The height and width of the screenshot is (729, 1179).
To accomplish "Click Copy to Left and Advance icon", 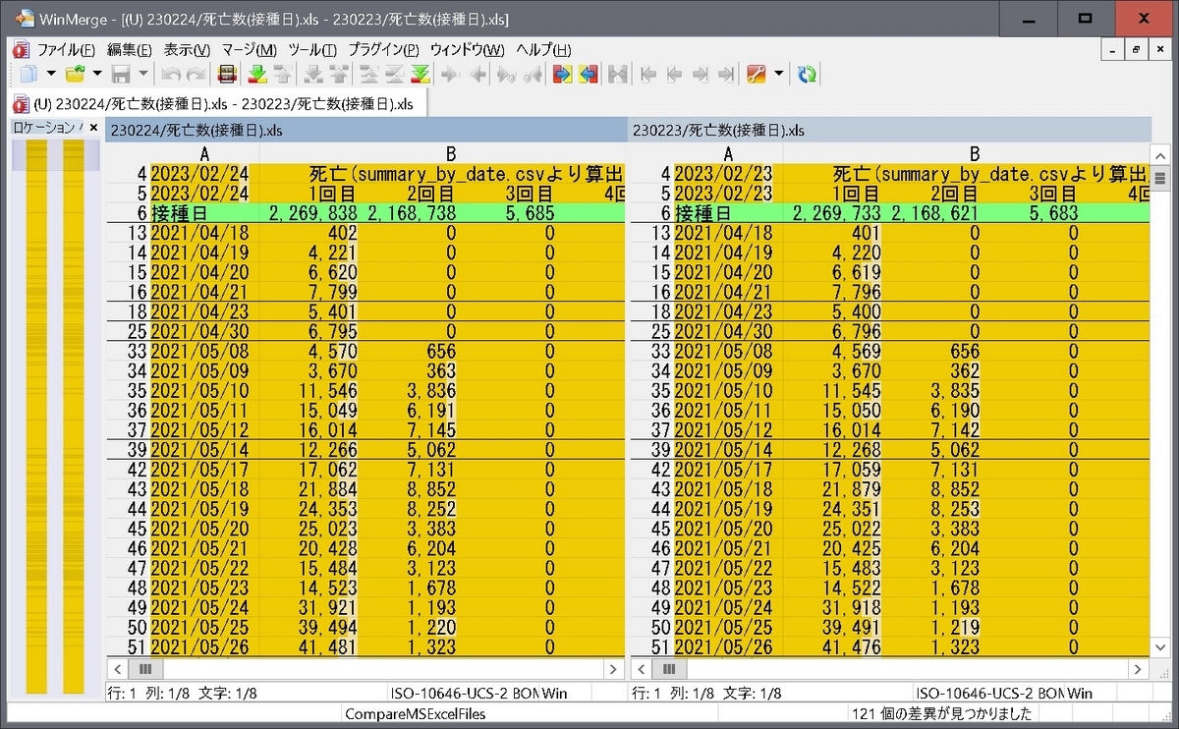I will pyautogui.click(x=533, y=74).
